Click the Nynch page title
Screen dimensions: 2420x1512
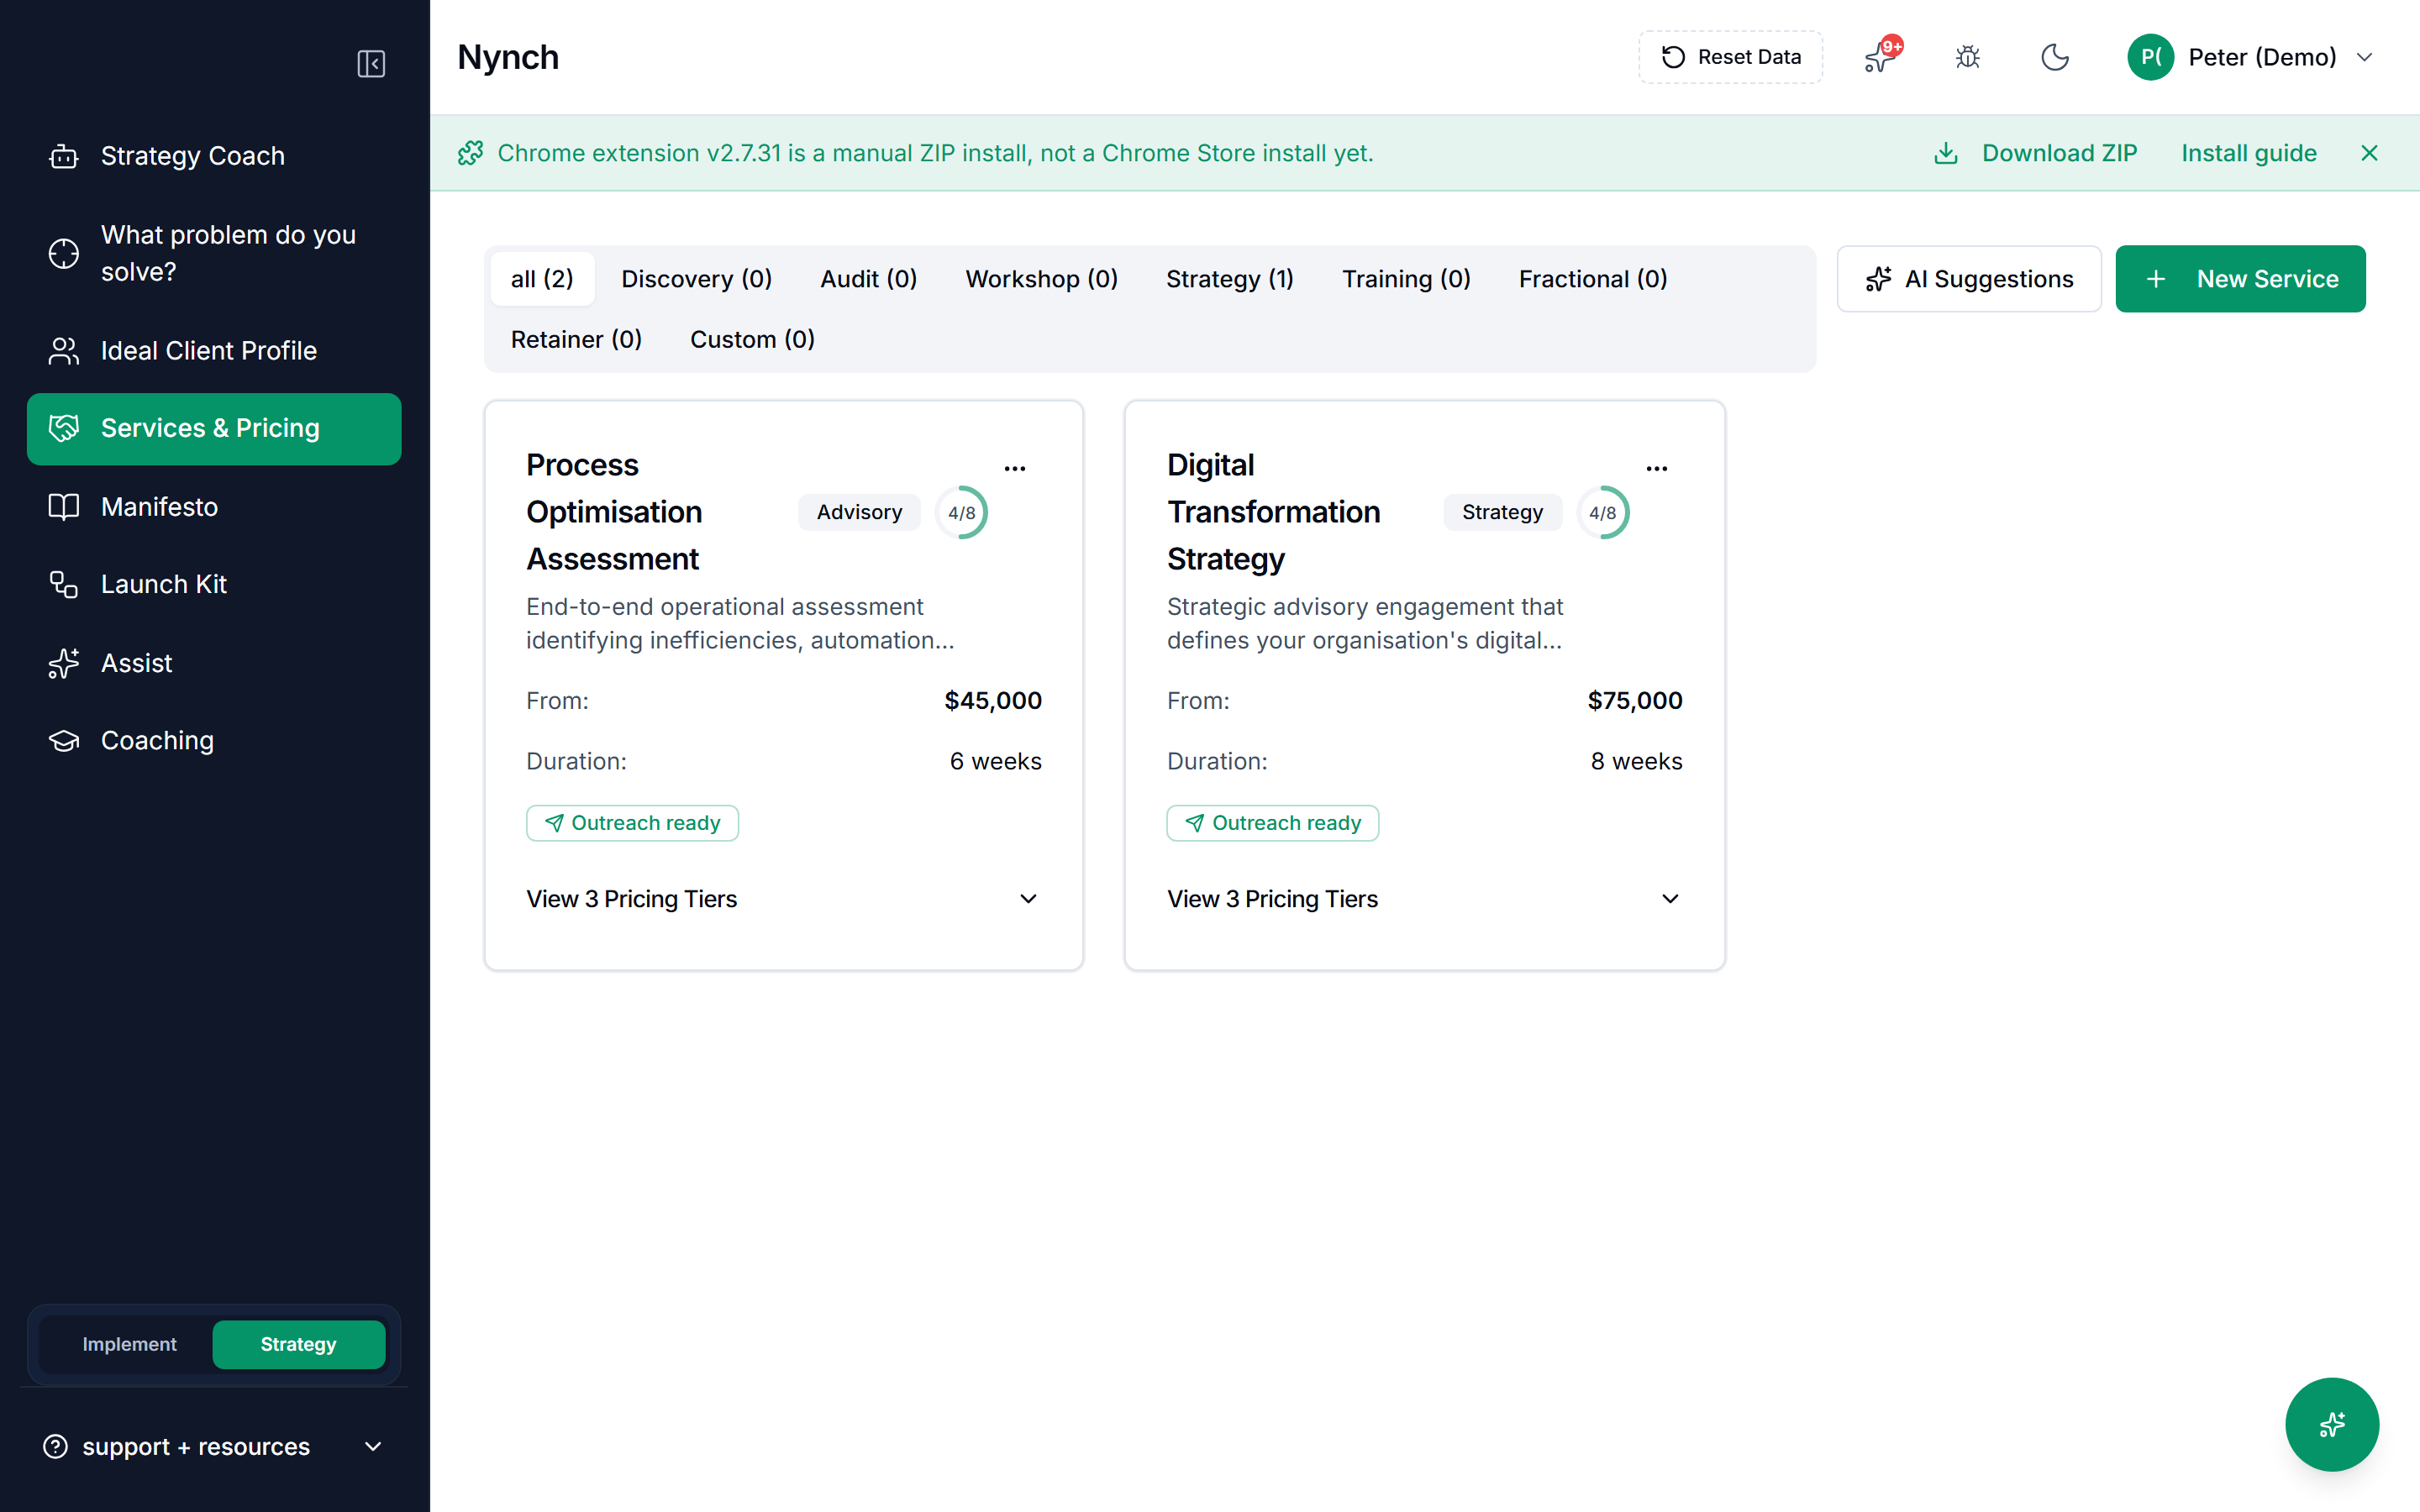[x=508, y=57]
